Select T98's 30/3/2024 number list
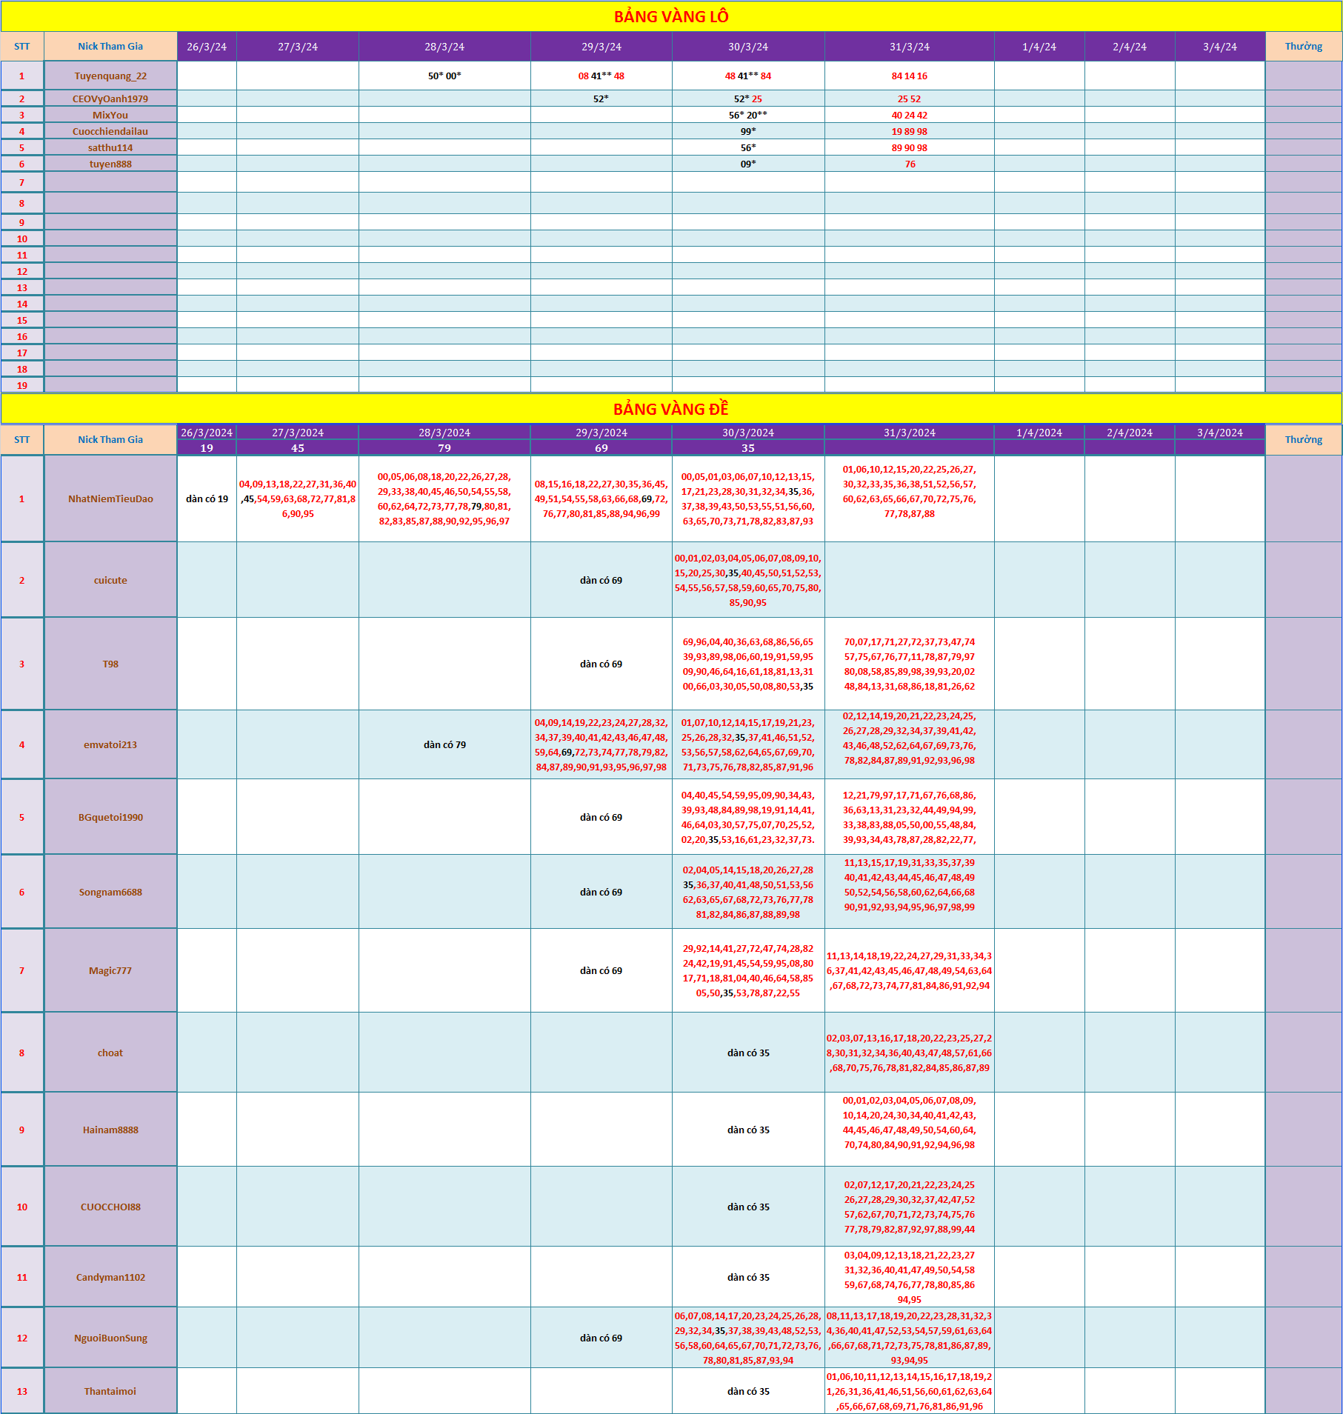1343x1414 pixels. tap(748, 664)
